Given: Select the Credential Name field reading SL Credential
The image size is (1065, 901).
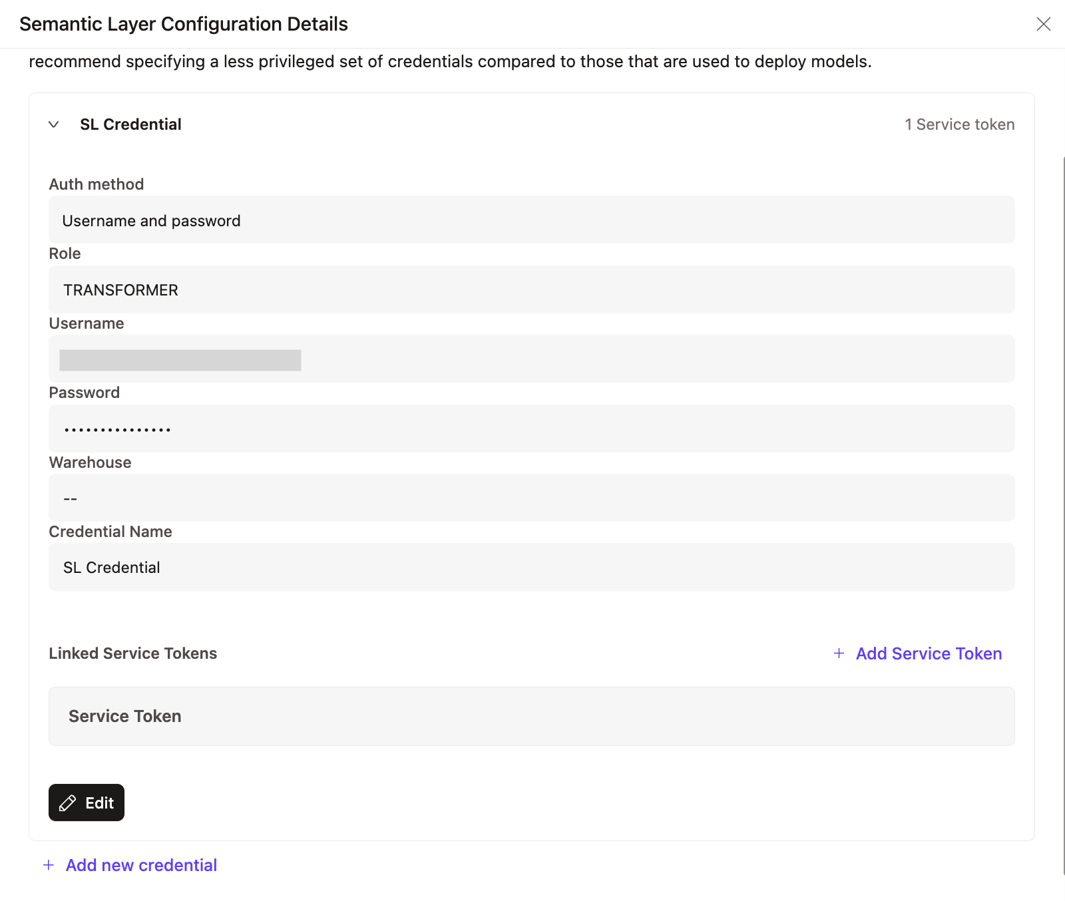Looking at the screenshot, I should pyautogui.click(x=531, y=566).
